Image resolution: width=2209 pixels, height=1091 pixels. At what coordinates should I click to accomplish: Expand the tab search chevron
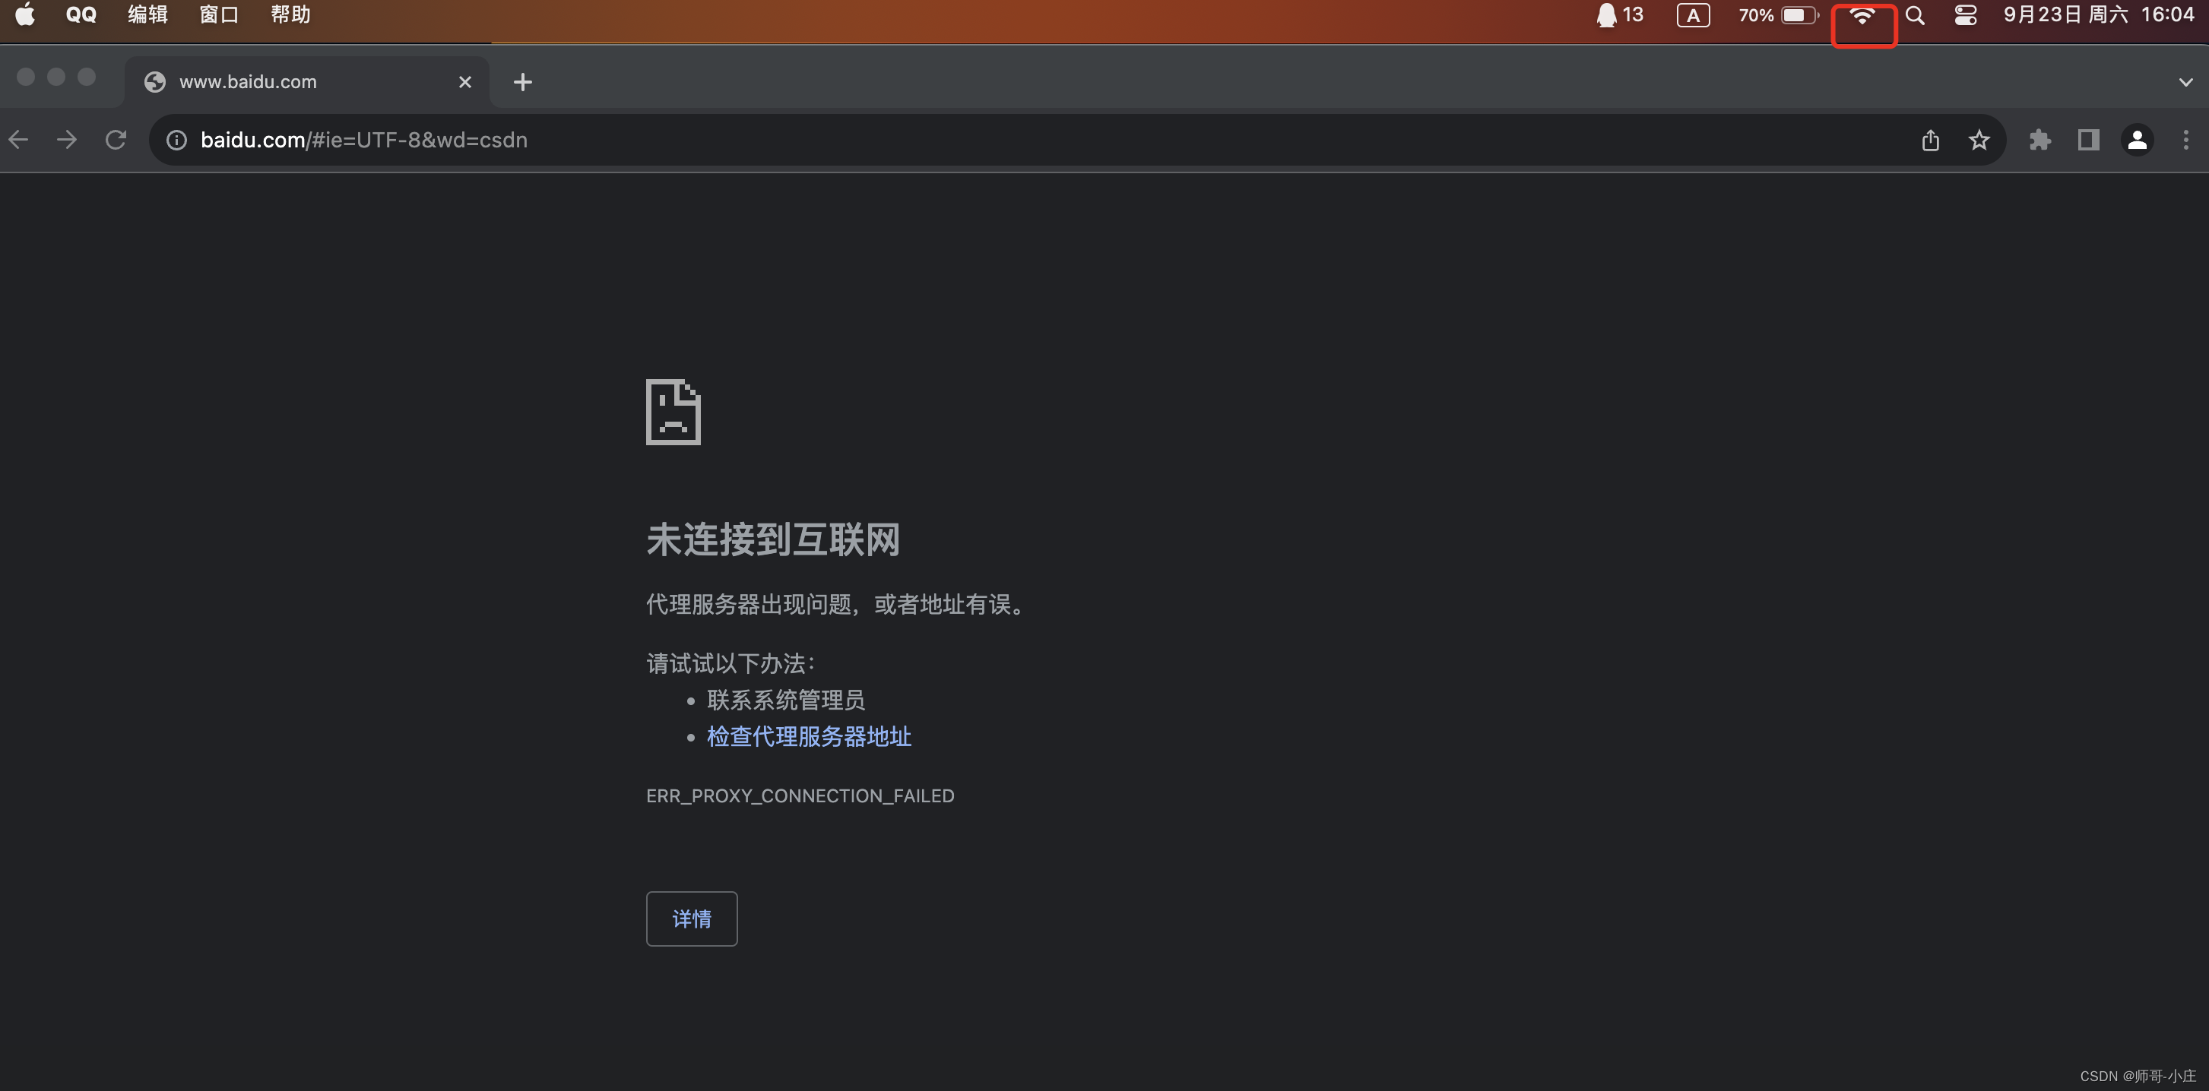pyautogui.click(x=2185, y=82)
